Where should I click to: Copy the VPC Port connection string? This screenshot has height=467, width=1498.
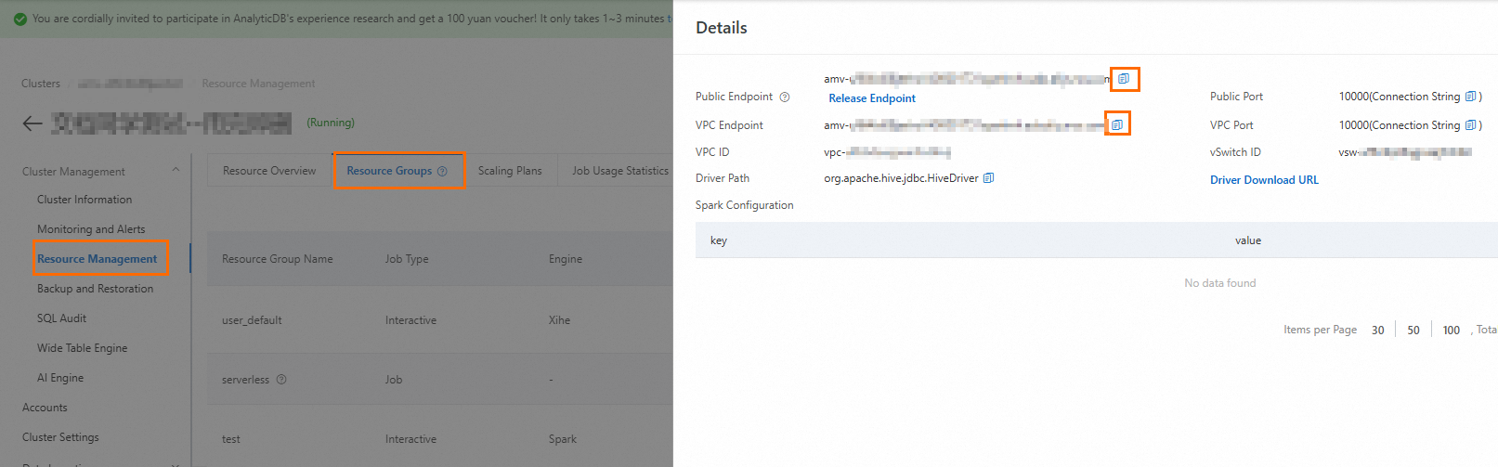point(1470,125)
